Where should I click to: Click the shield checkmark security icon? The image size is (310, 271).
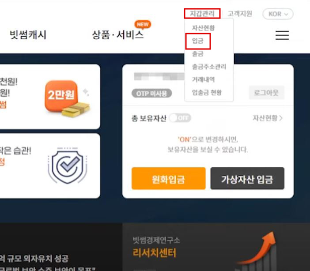67,165
